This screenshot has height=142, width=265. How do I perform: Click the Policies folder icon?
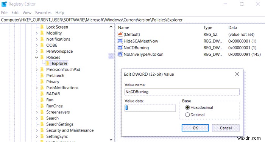point(42,57)
